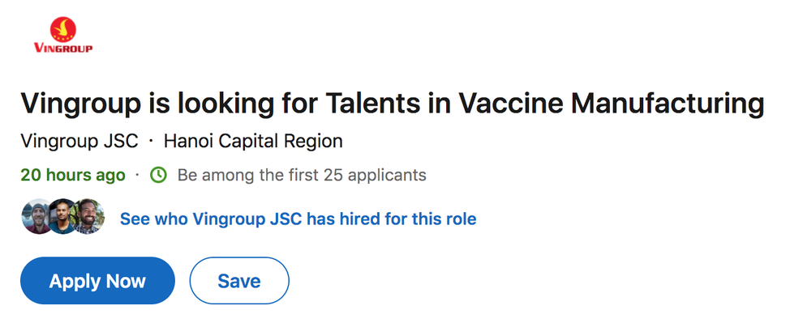Click the red VINGROUP wordmark under the emblem

(x=63, y=49)
